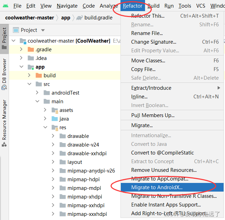The width and height of the screenshot is (225, 220).
Task: Click the .idea folder icon
Action: [x=31, y=58]
